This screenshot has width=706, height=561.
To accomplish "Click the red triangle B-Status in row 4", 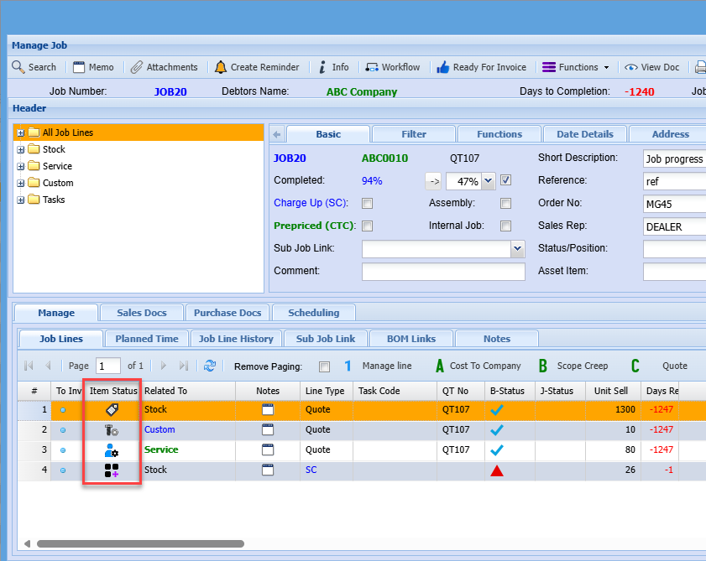I will (497, 470).
